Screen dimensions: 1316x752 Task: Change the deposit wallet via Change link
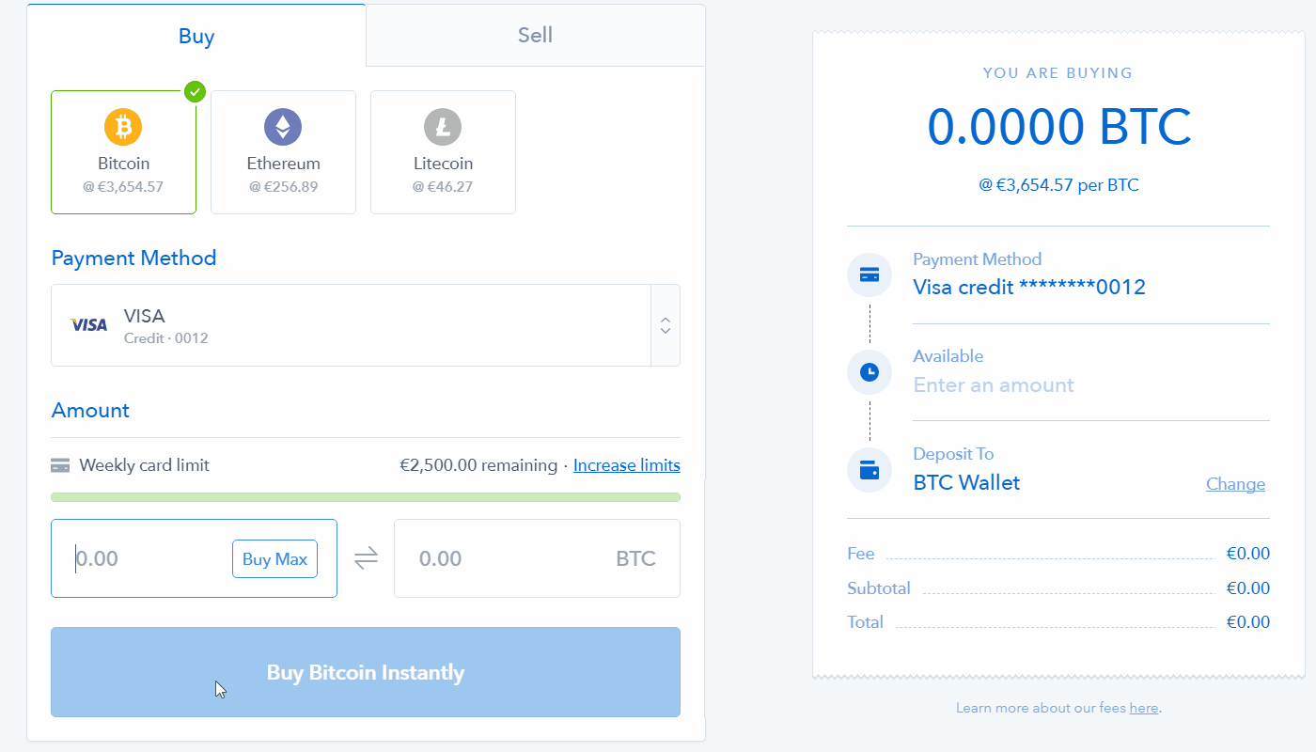[1235, 484]
